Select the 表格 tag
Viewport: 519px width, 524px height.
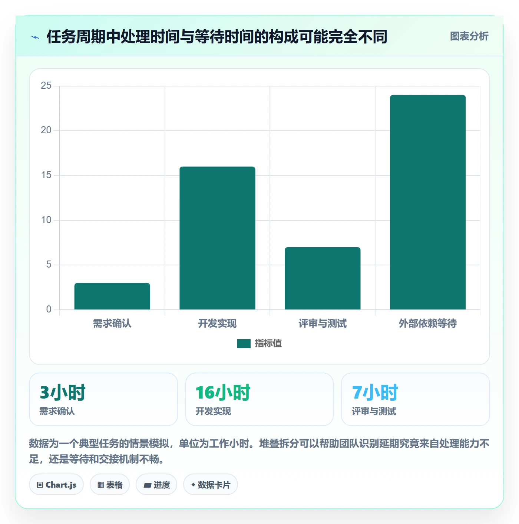(110, 485)
